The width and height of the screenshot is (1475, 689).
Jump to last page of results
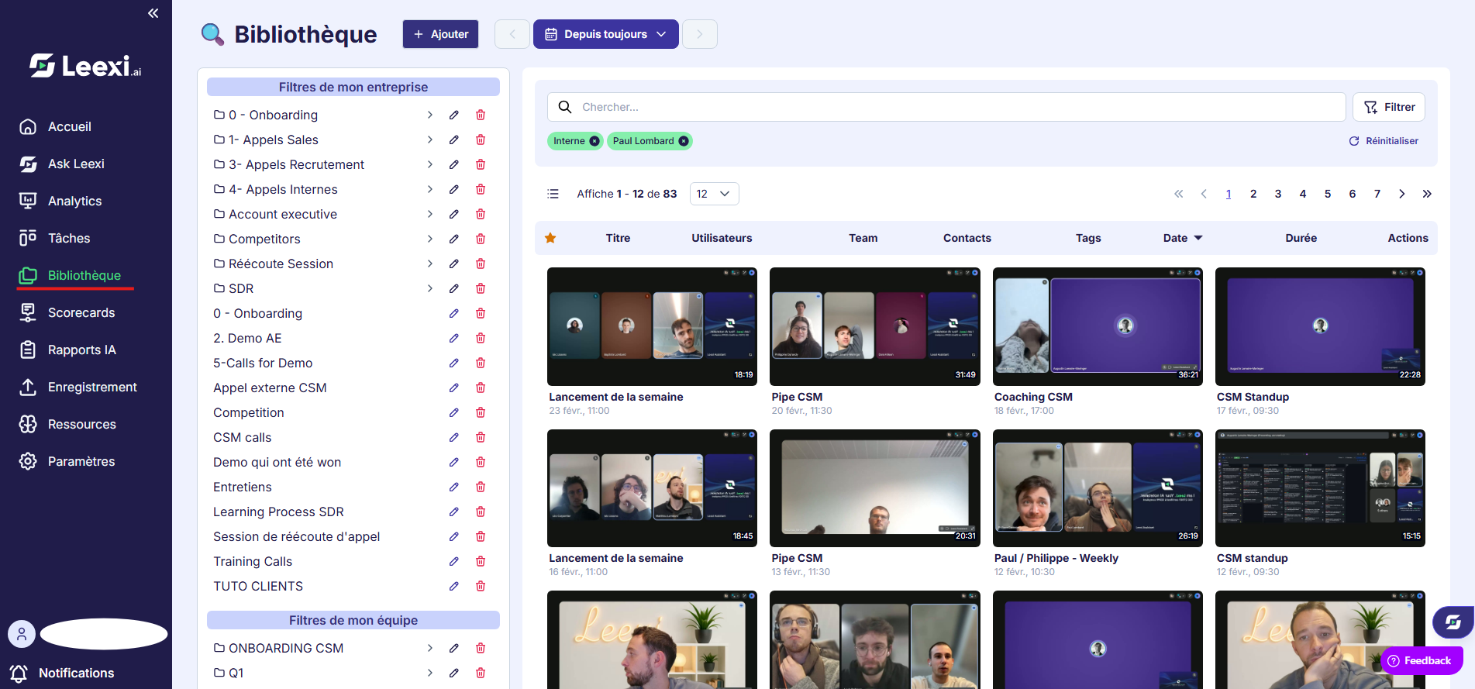click(1427, 194)
